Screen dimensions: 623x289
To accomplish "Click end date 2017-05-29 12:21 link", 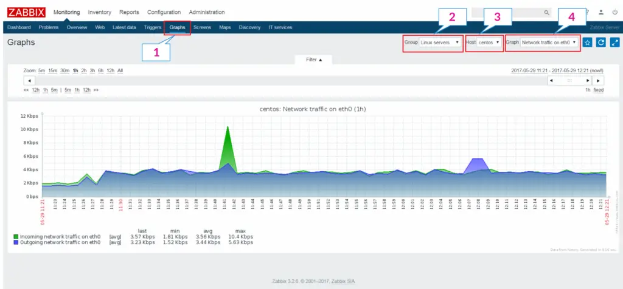I will tap(571, 70).
